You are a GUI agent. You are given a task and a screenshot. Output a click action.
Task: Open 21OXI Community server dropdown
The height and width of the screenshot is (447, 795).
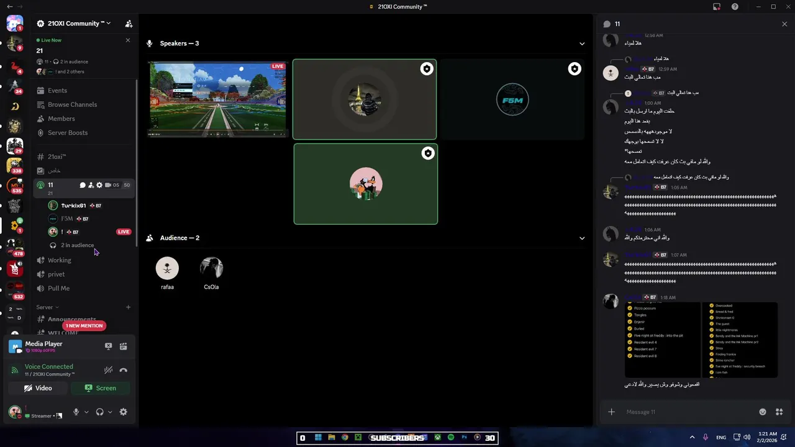click(x=75, y=24)
